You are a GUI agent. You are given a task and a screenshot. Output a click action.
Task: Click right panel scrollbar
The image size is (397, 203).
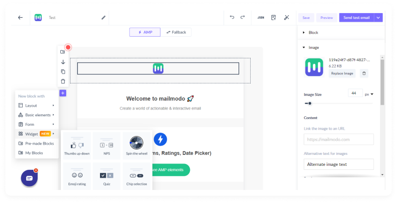(x=383, y=82)
